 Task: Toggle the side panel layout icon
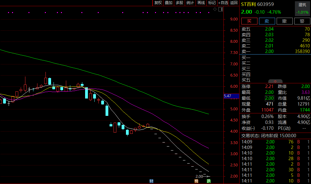click(x=220, y=10)
